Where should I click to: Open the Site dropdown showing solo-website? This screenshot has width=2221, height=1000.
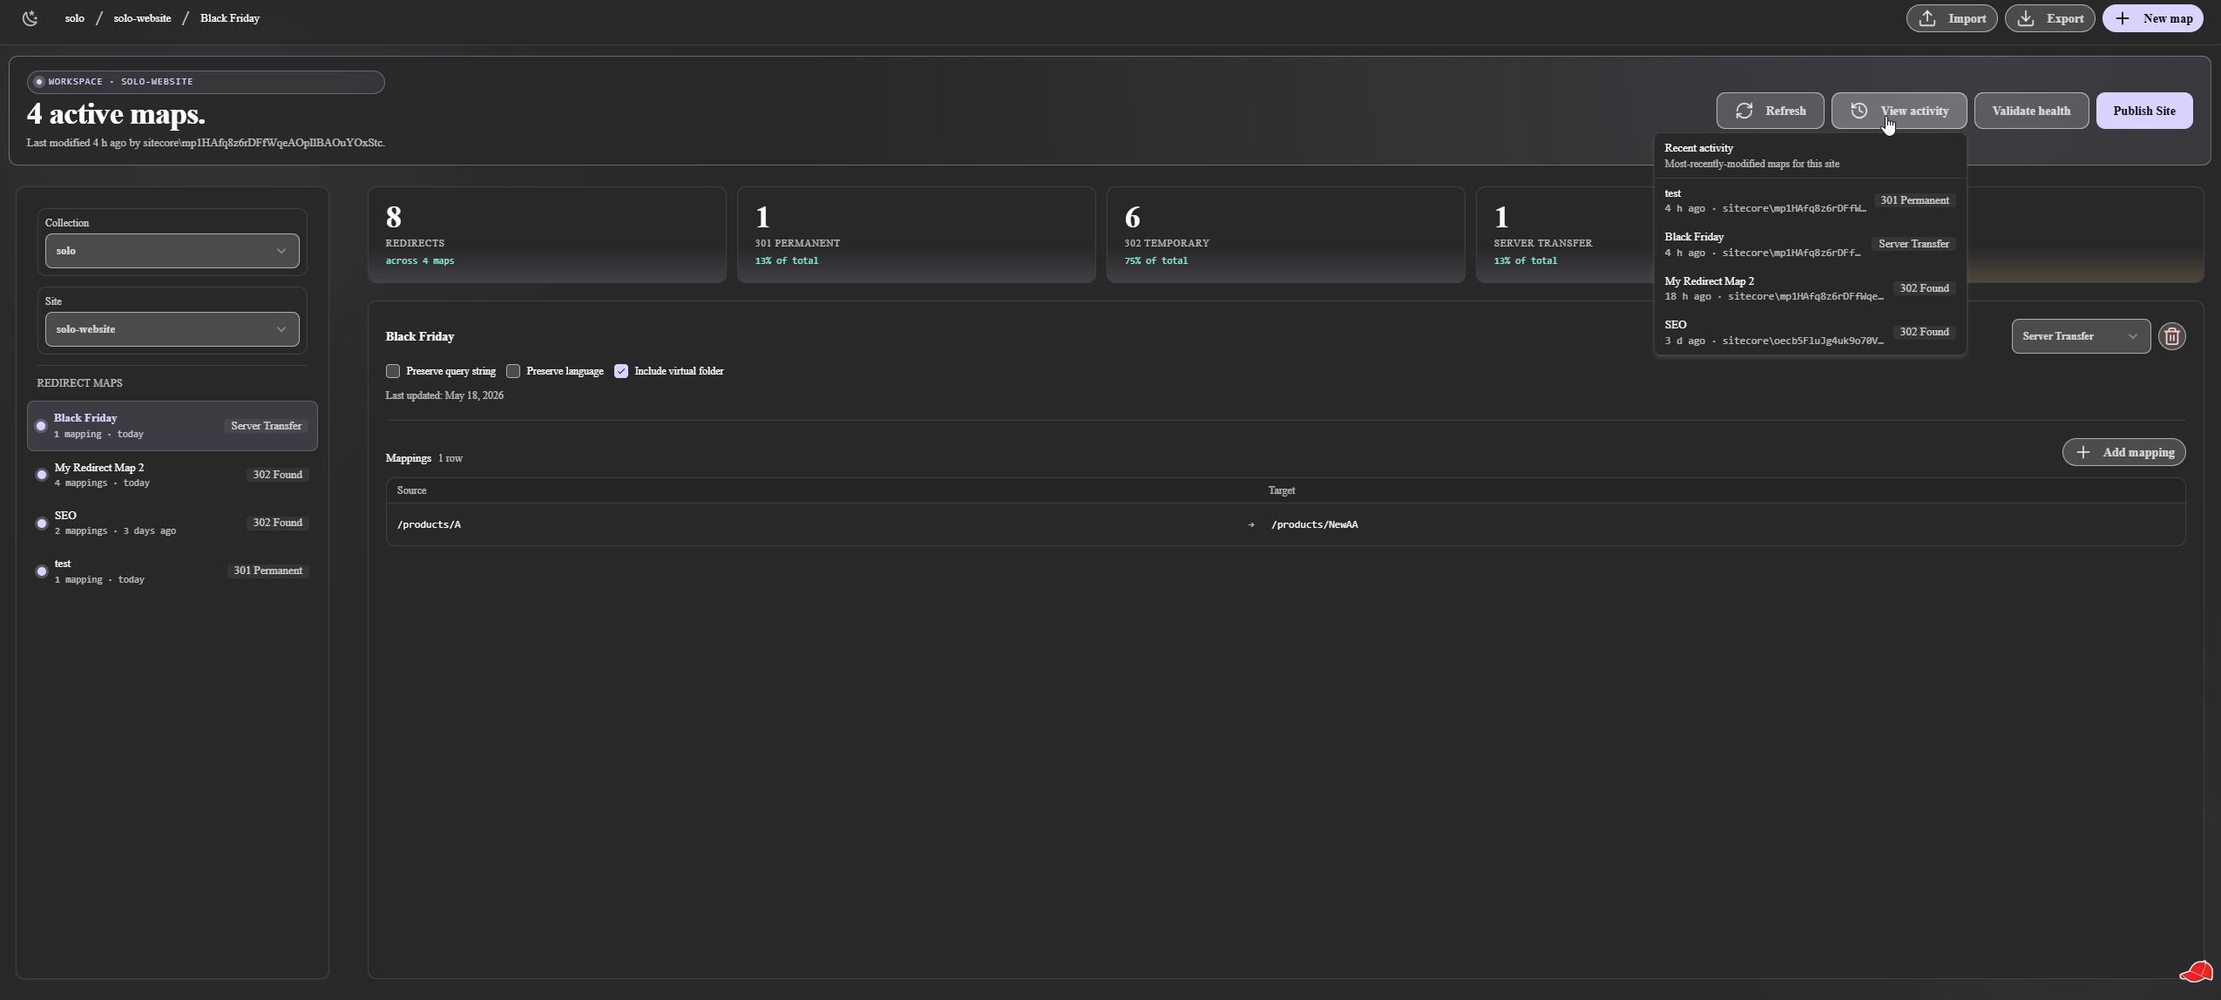[x=173, y=329]
